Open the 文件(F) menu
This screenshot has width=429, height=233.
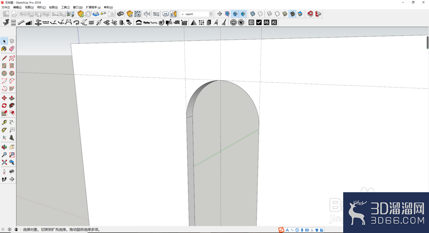coord(6,7)
